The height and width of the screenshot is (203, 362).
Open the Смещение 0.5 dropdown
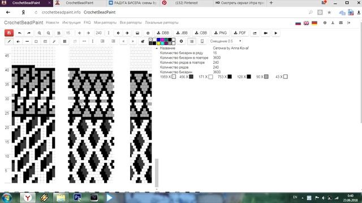click(226, 41)
